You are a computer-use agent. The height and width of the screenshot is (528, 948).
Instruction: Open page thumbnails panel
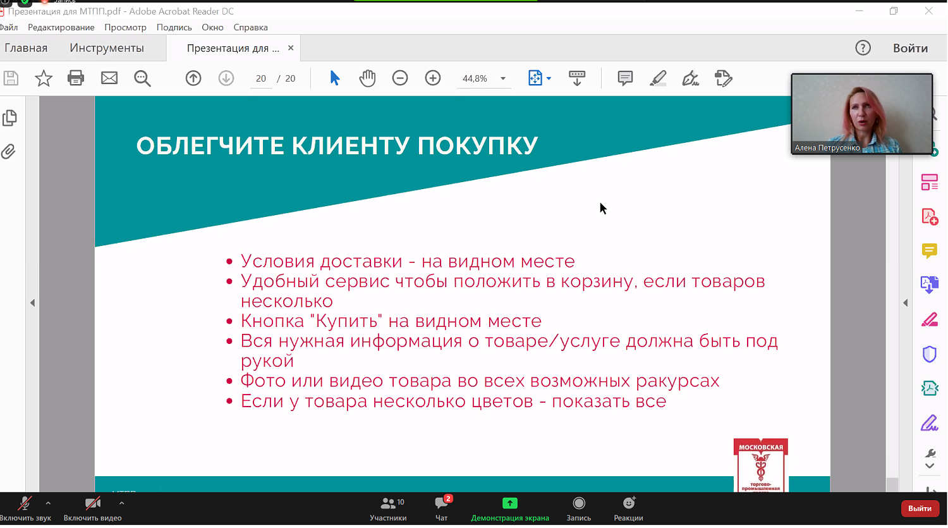(x=9, y=118)
